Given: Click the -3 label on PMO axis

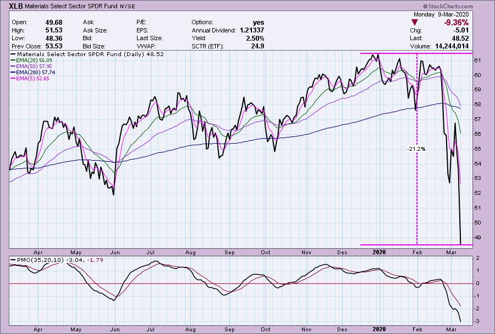Looking at the screenshot, I should pyautogui.click(x=477, y=321).
